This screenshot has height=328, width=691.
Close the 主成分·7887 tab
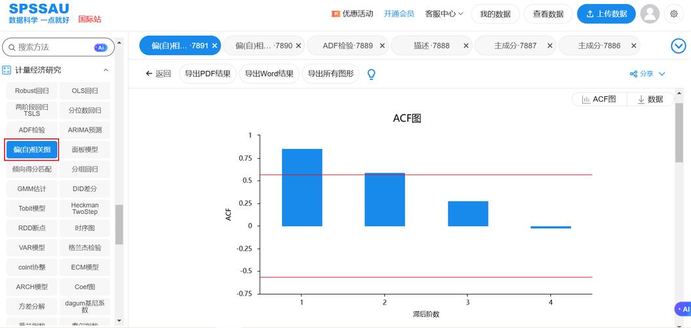pyautogui.click(x=549, y=45)
